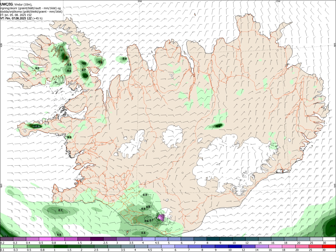Click the 'slydda/snjókoma' legend description line
Image resolution: width=336 pixels, height=252 pixels.
coord(31,12)
